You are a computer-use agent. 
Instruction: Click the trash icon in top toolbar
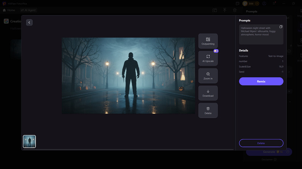pos(235,10)
